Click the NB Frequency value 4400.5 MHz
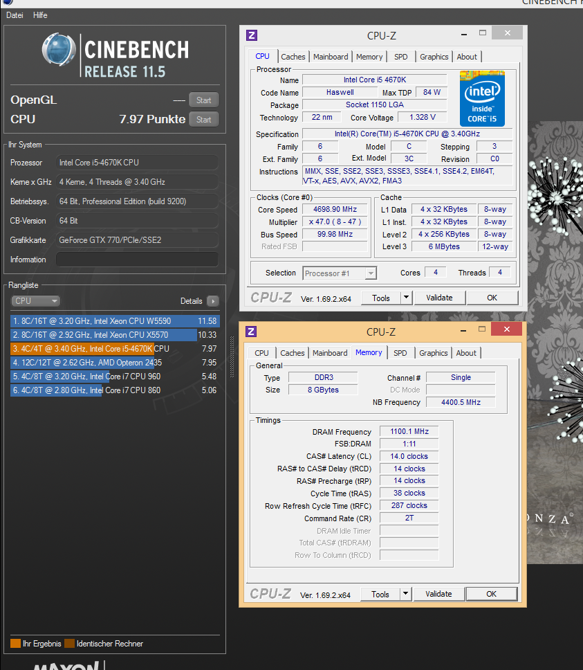The image size is (583, 670). coord(461,403)
